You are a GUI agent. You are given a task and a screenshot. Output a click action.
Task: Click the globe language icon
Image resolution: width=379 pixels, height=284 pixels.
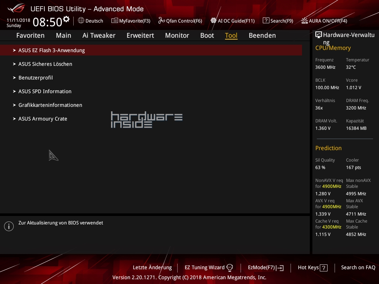(x=81, y=21)
